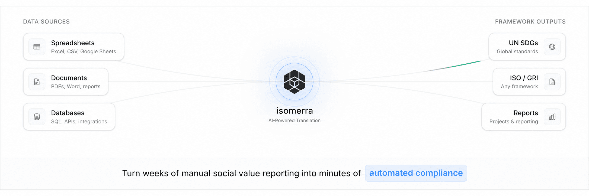Click 'Any framework' subtitle
589x196 pixels.
[519, 86]
